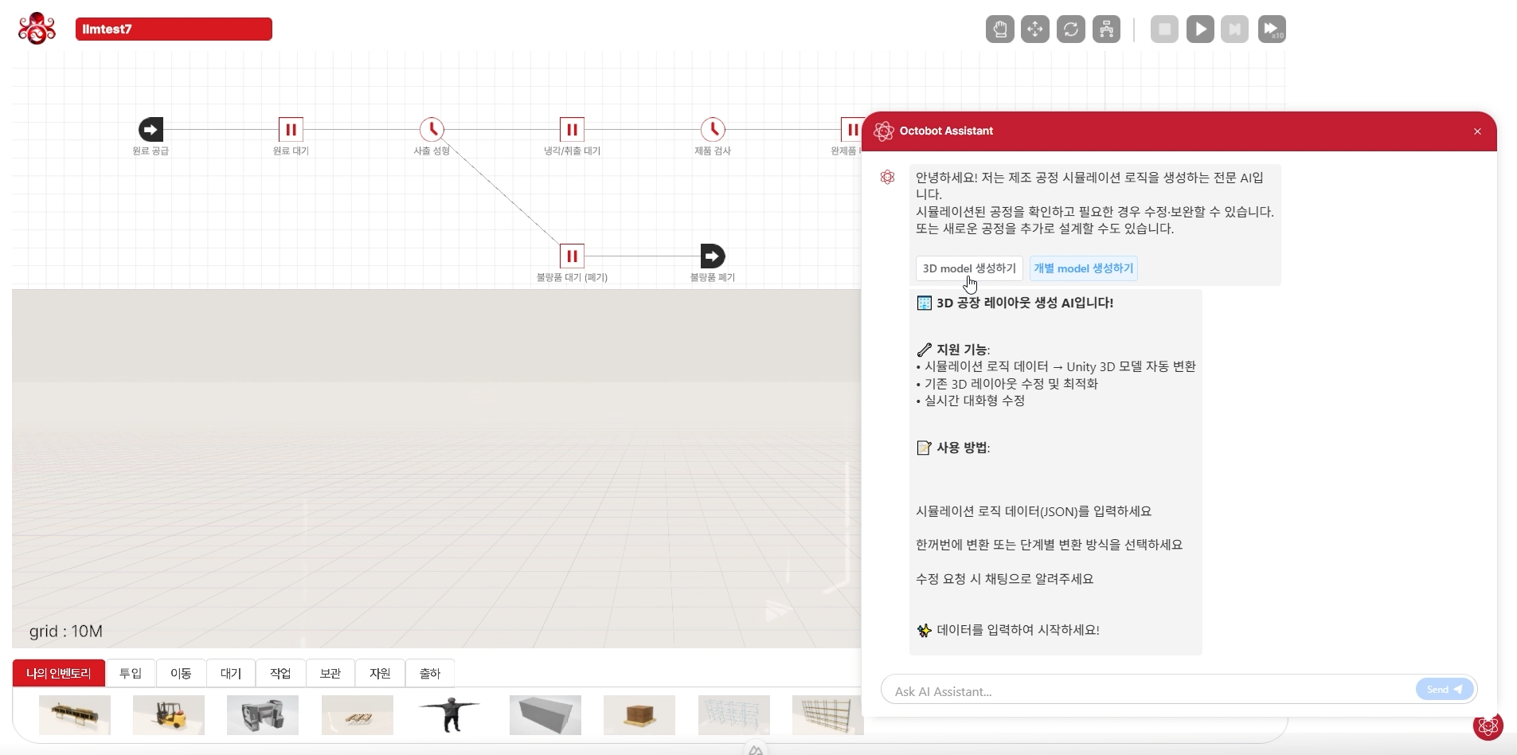Select the 냉각/취출 대기 queue node
The image size is (1517, 755).
point(572,129)
